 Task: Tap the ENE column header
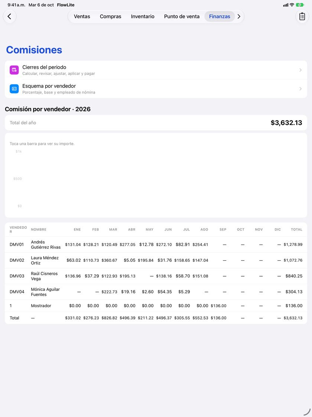77,229
